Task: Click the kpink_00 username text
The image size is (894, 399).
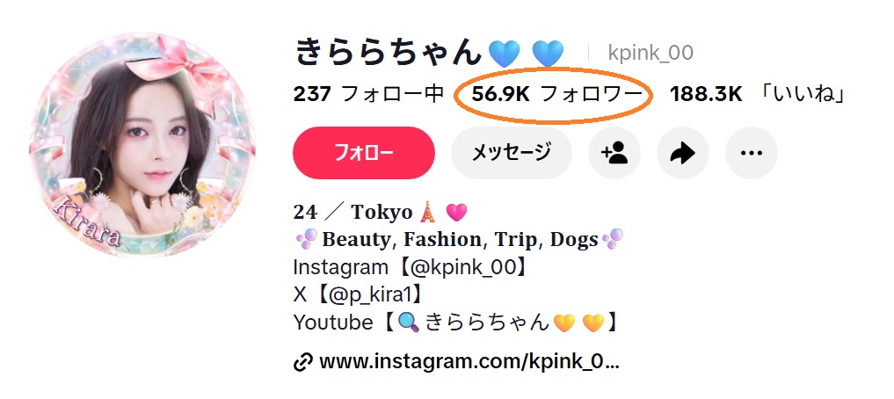Action: (x=651, y=53)
